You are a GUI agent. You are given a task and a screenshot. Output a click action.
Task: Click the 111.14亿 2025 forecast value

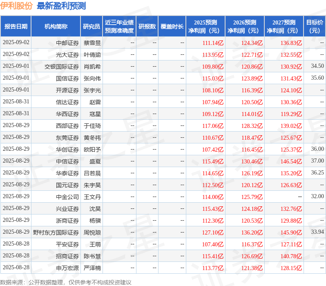point(213,43)
